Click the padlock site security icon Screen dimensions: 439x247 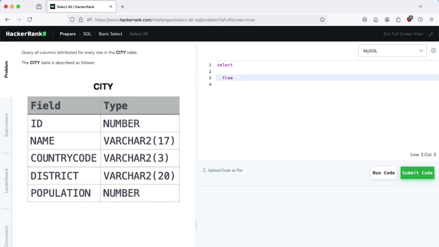(81, 20)
